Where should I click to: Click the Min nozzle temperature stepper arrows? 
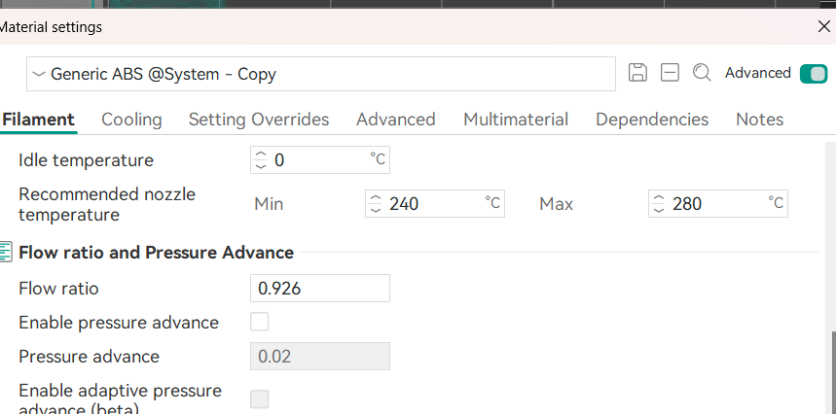(375, 204)
